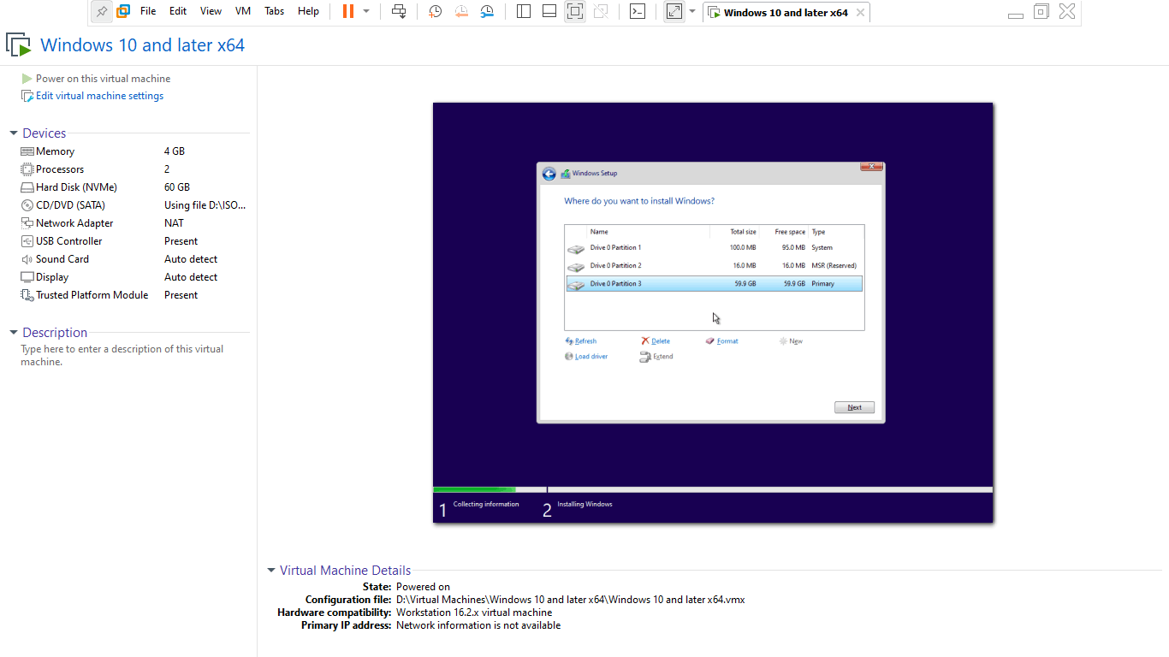The image size is (1169, 657).
Task: Select Drive 0 Partition 3 row
Action: 714,283
